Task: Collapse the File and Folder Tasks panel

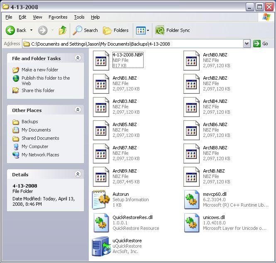Action: click(78, 58)
